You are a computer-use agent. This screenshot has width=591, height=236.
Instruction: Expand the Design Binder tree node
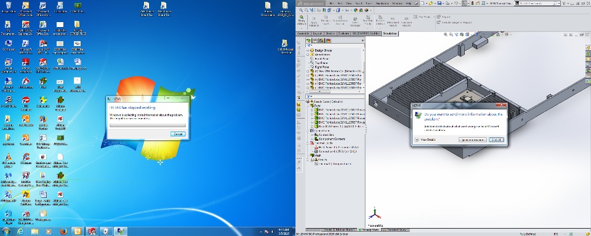tap(308, 50)
